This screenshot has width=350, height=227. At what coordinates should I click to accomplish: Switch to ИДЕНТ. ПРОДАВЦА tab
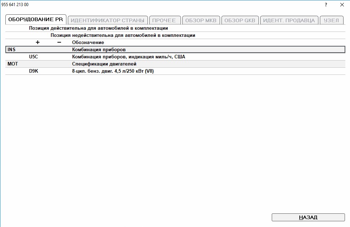tap(289, 20)
